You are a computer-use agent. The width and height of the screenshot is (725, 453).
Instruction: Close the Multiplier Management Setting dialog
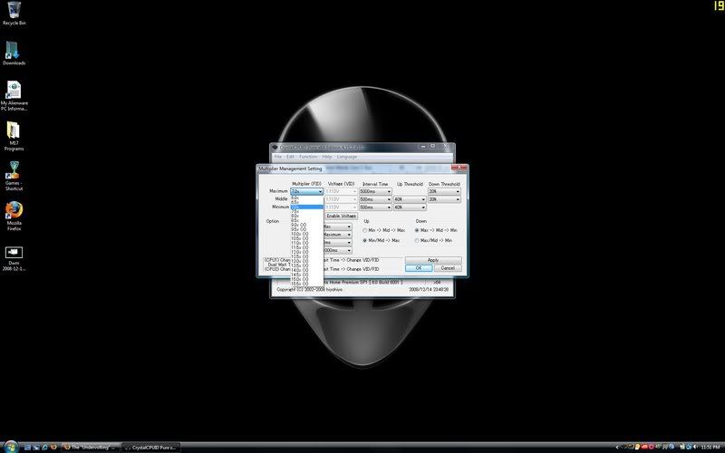coord(459,168)
